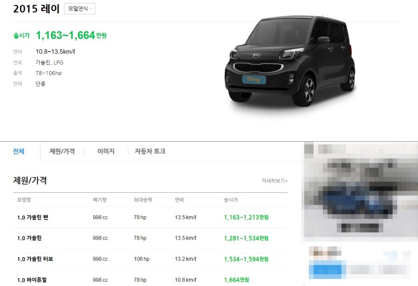Go to the 자동차 토크 tab
The height and width of the screenshot is (286, 418).
coord(150,151)
